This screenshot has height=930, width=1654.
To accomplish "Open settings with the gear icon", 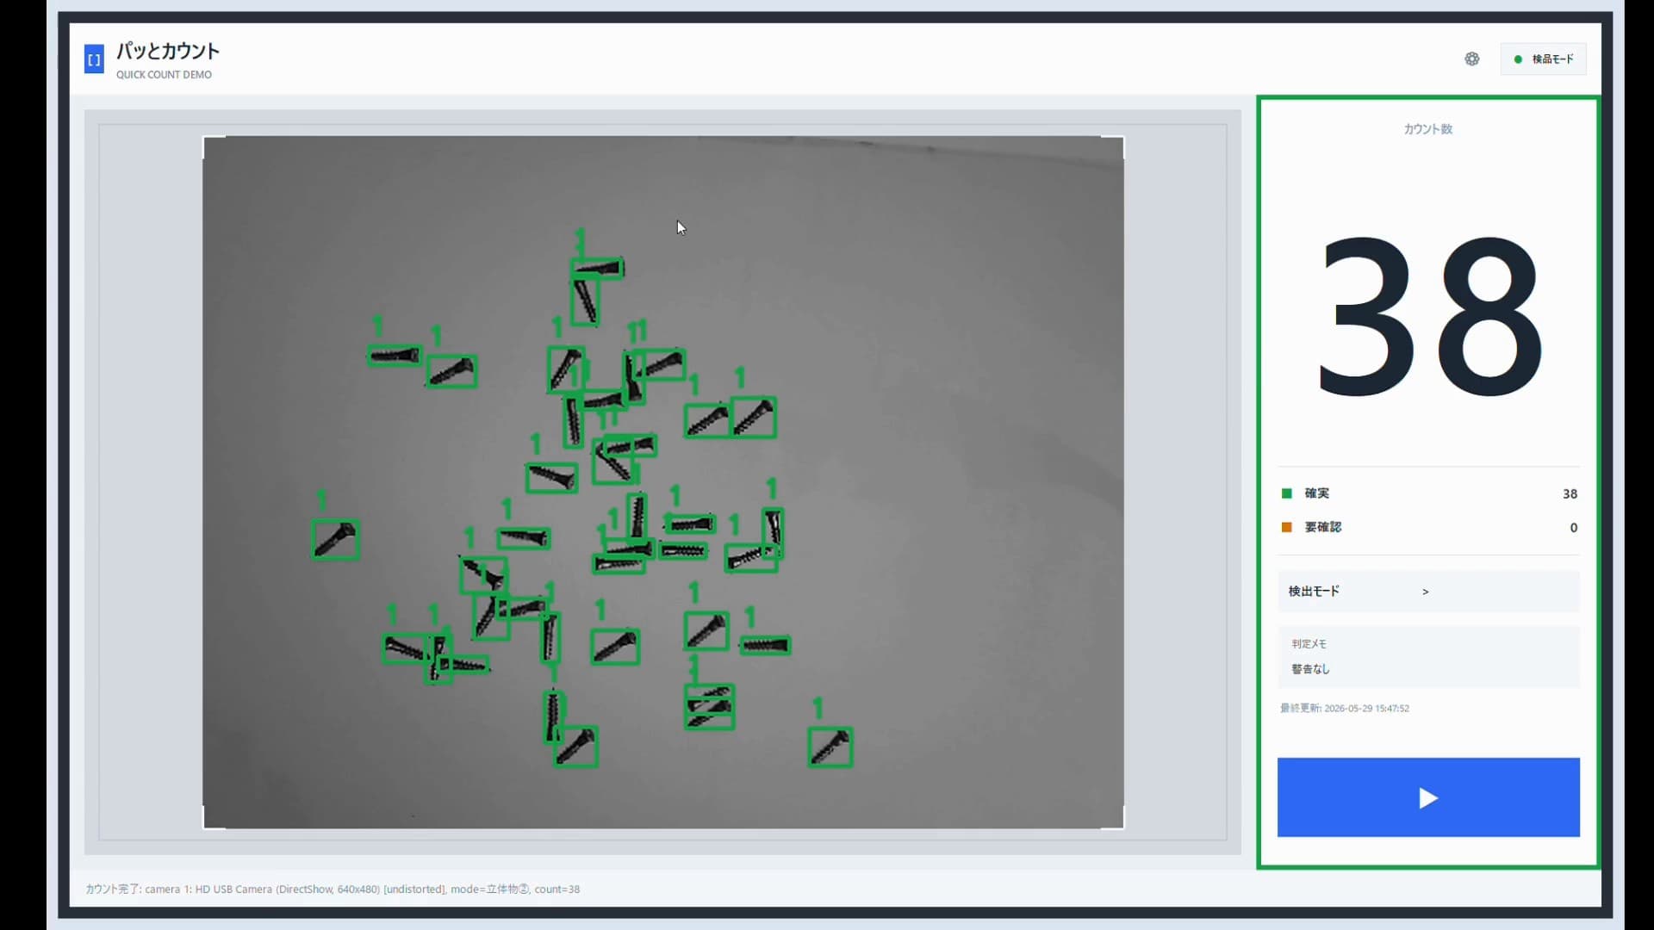I will [x=1472, y=59].
